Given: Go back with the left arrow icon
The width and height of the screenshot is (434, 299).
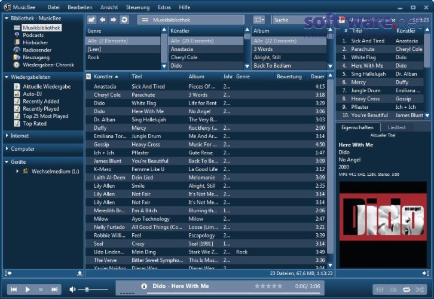Looking at the screenshot, I should tap(103, 20).
